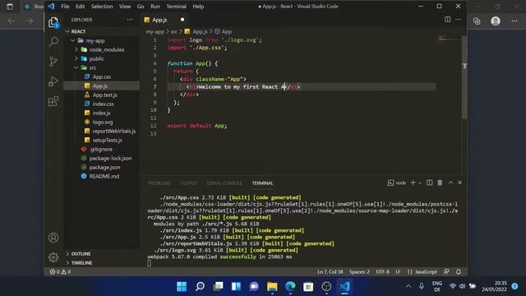This screenshot has width=526, height=296.
Task: Open editor More Actions ellipsis
Action: [459, 20]
